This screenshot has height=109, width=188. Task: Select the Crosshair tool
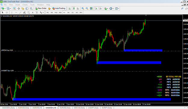(7, 12)
